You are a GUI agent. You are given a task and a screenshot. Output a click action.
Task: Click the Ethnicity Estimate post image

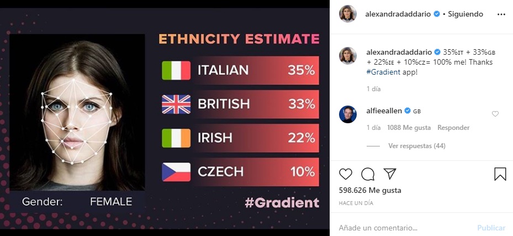pyautogui.click(x=165, y=118)
